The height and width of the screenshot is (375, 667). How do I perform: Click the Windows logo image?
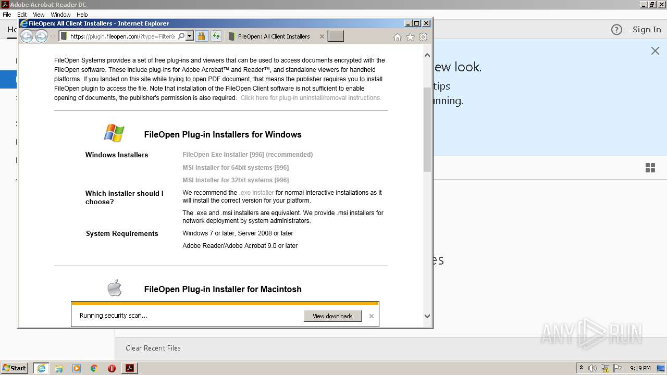(x=114, y=133)
